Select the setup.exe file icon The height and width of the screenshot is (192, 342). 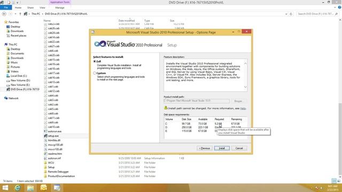(x=45, y=136)
